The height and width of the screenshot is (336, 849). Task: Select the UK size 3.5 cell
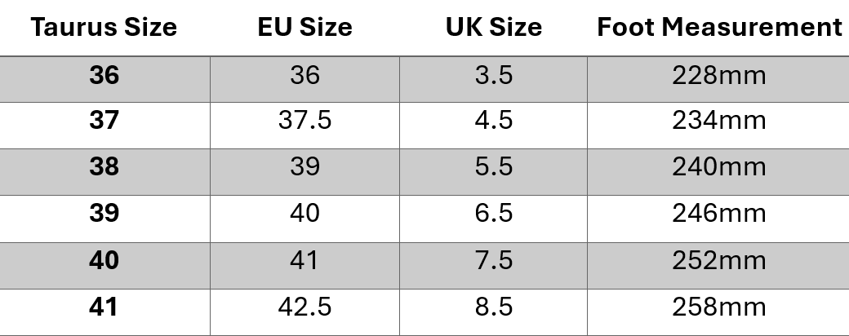[493, 76]
